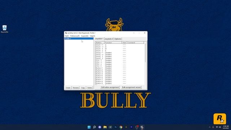
Task: Show hidden system tray icons
Action: coord(210,127)
